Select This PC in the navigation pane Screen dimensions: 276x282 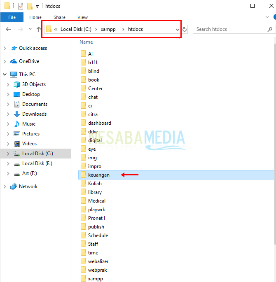tap(27, 74)
